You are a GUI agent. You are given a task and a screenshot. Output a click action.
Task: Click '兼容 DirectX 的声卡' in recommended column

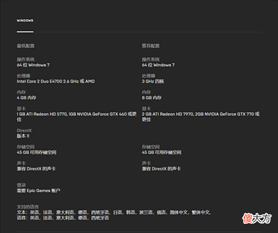[x=161, y=169]
